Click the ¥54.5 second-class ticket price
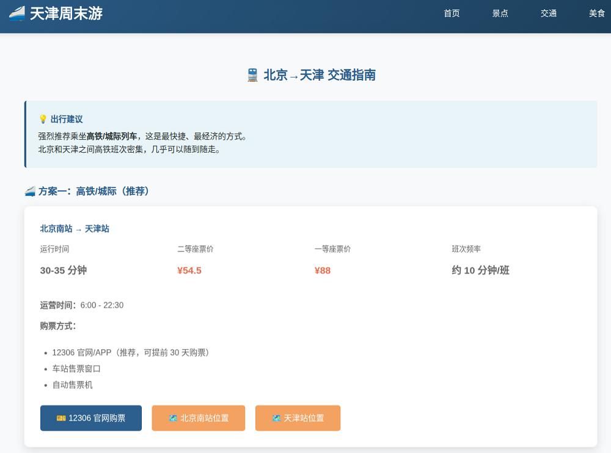The height and width of the screenshot is (453, 611). (x=189, y=270)
